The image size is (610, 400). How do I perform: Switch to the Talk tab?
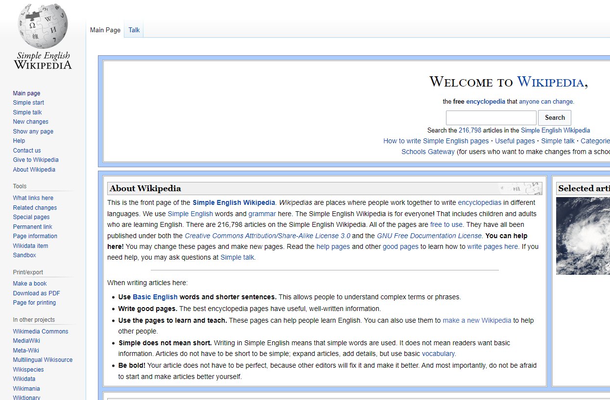(134, 30)
